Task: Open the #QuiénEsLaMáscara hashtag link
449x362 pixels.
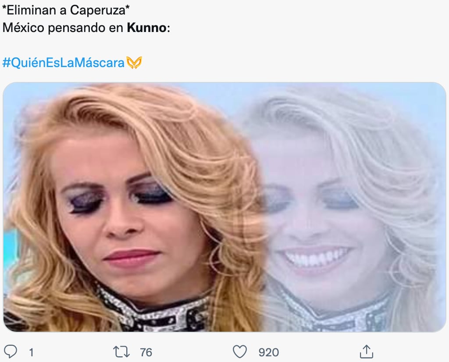Action: [x=64, y=63]
